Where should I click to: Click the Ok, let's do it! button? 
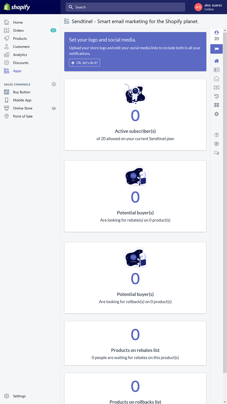pos(84,63)
